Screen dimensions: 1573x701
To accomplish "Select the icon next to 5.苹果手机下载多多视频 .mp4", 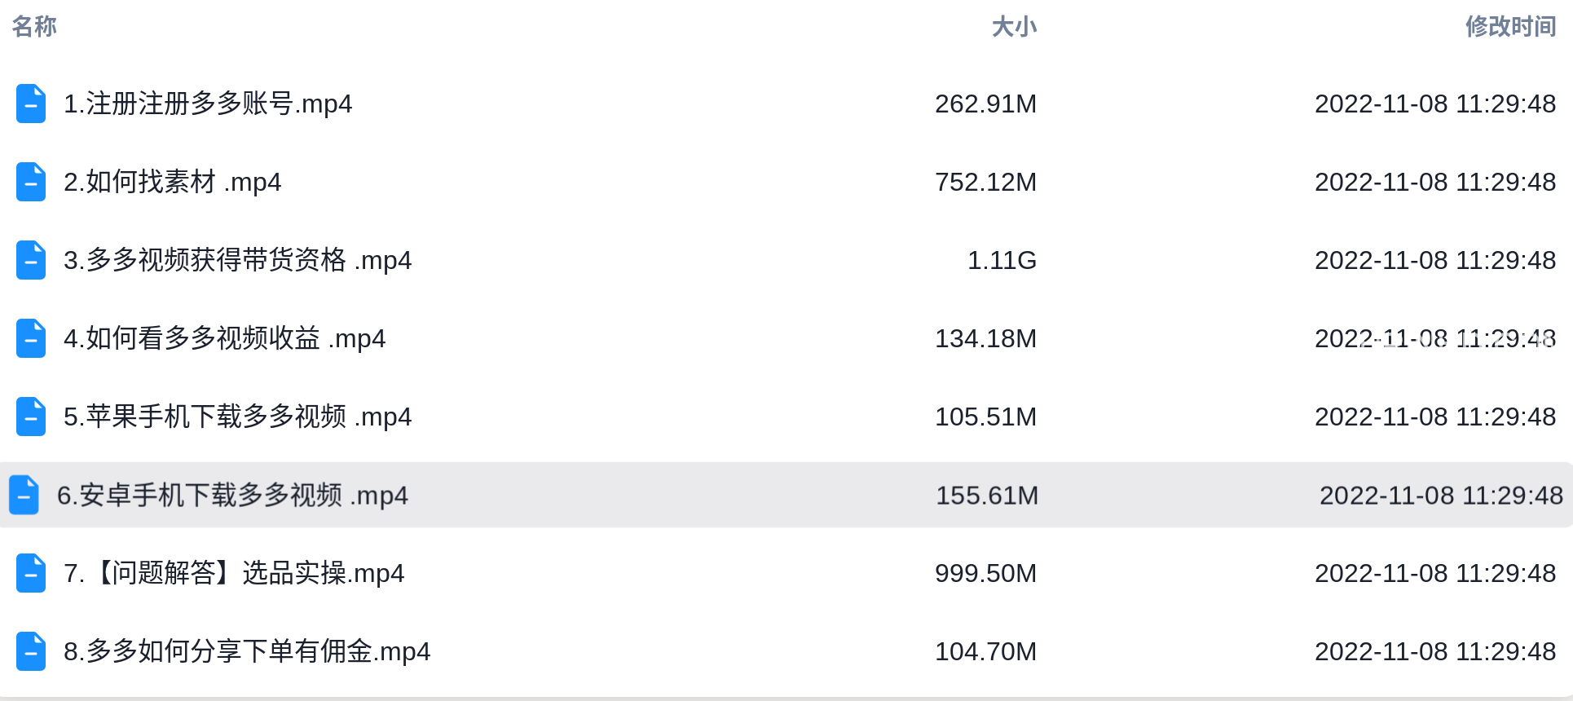I will 31,417.
